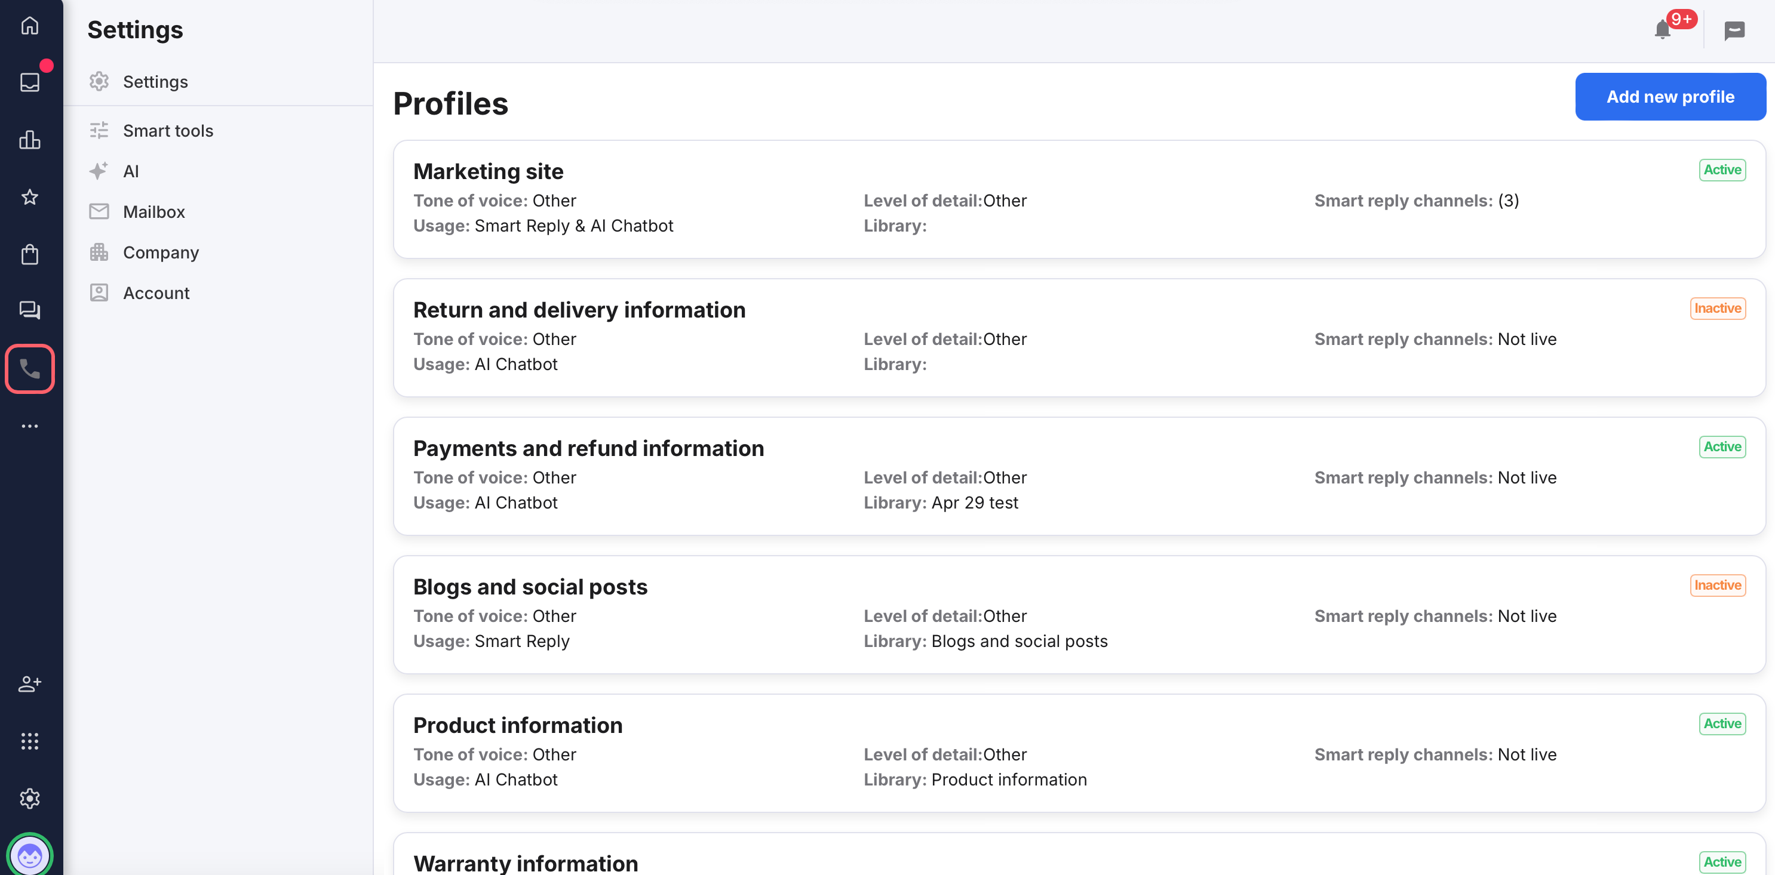This screenshot has width=1775, height=875.
Task: Click the Smart tools sliders icon
Action: pyautogui.click(x=99, y=130)
